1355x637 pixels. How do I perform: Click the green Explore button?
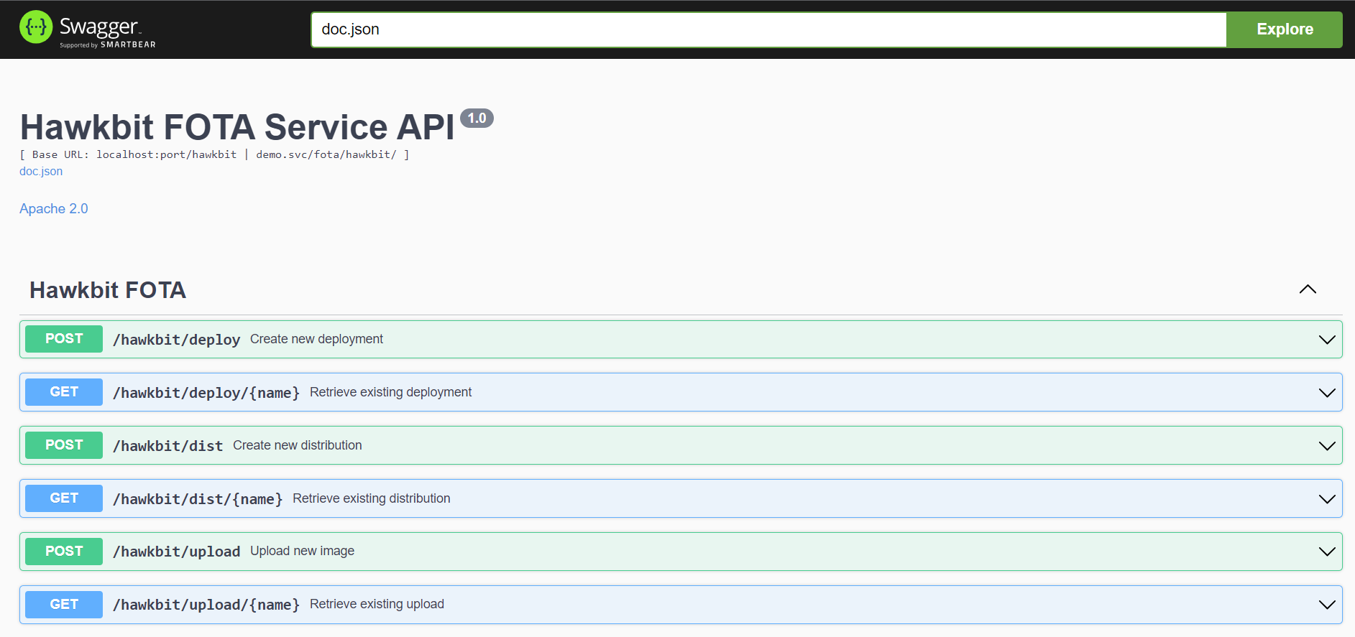click(x=1285, y=29)
